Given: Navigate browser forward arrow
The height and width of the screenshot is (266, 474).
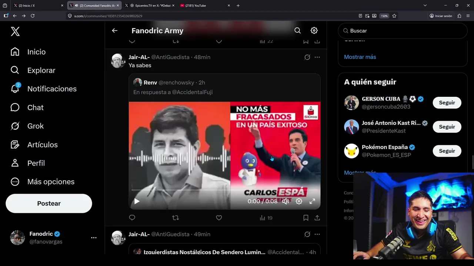Looking at the screenshot, I should point(24,16).
